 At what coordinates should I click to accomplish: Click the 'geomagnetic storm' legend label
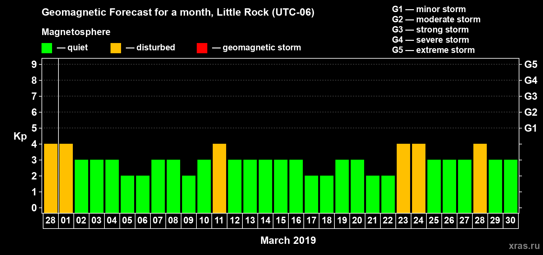pos(262,47)
